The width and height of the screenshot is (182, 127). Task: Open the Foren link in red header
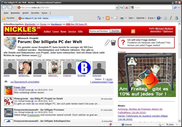(56, 31)
